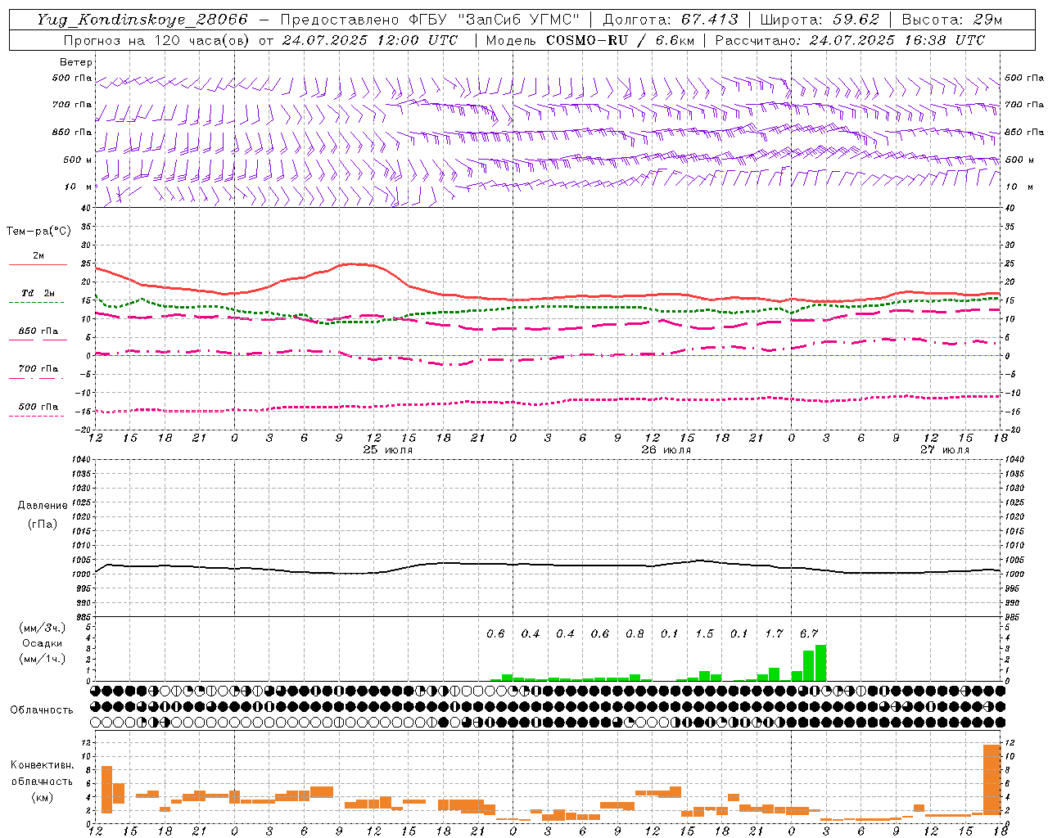Screen dimensions: 1048x838
Task: Click the Тем-ра(°C) axis label
Action: (x=38, y=232)
